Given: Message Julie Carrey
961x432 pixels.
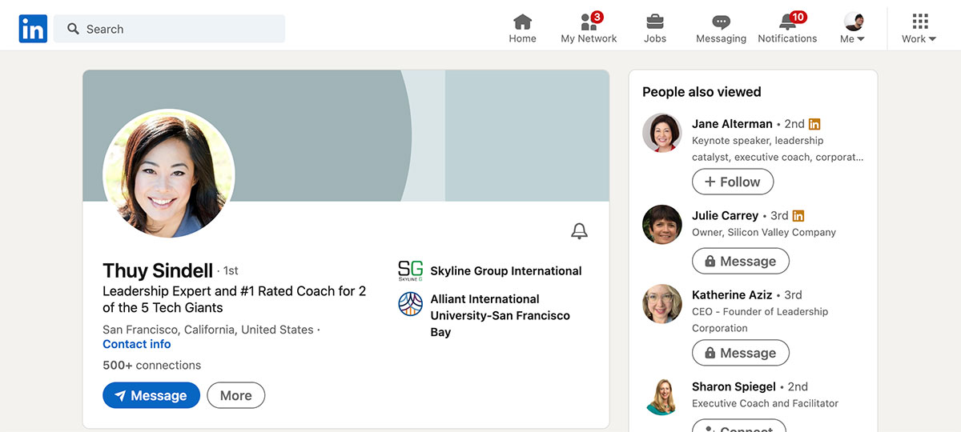Looking at the screenshot, I should [x=740, y=262].
